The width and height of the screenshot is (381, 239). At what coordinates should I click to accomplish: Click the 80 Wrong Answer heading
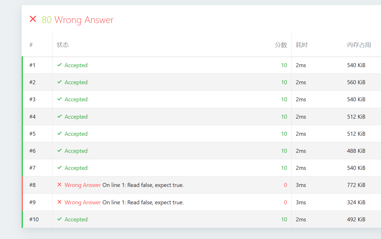click(x=78, y=20)
